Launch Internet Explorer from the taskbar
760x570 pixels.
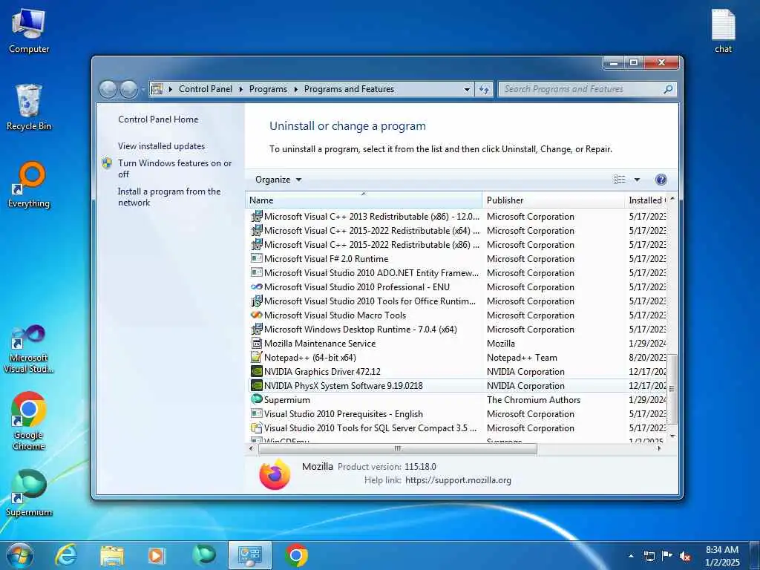65,555
